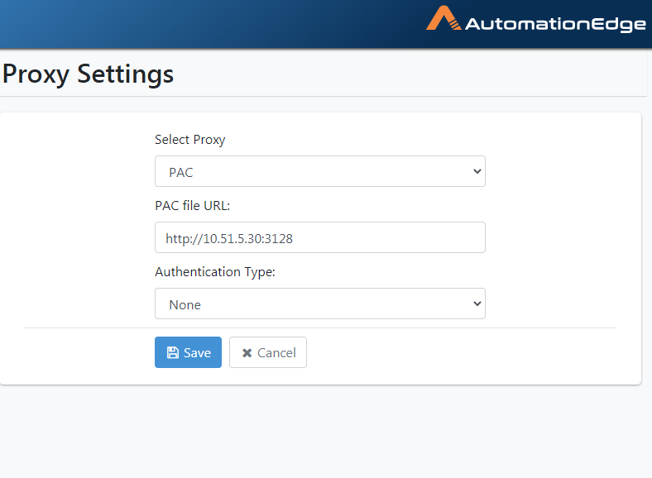
Task: Click the Select Proxy label
Action: click(x=190, y=140)
